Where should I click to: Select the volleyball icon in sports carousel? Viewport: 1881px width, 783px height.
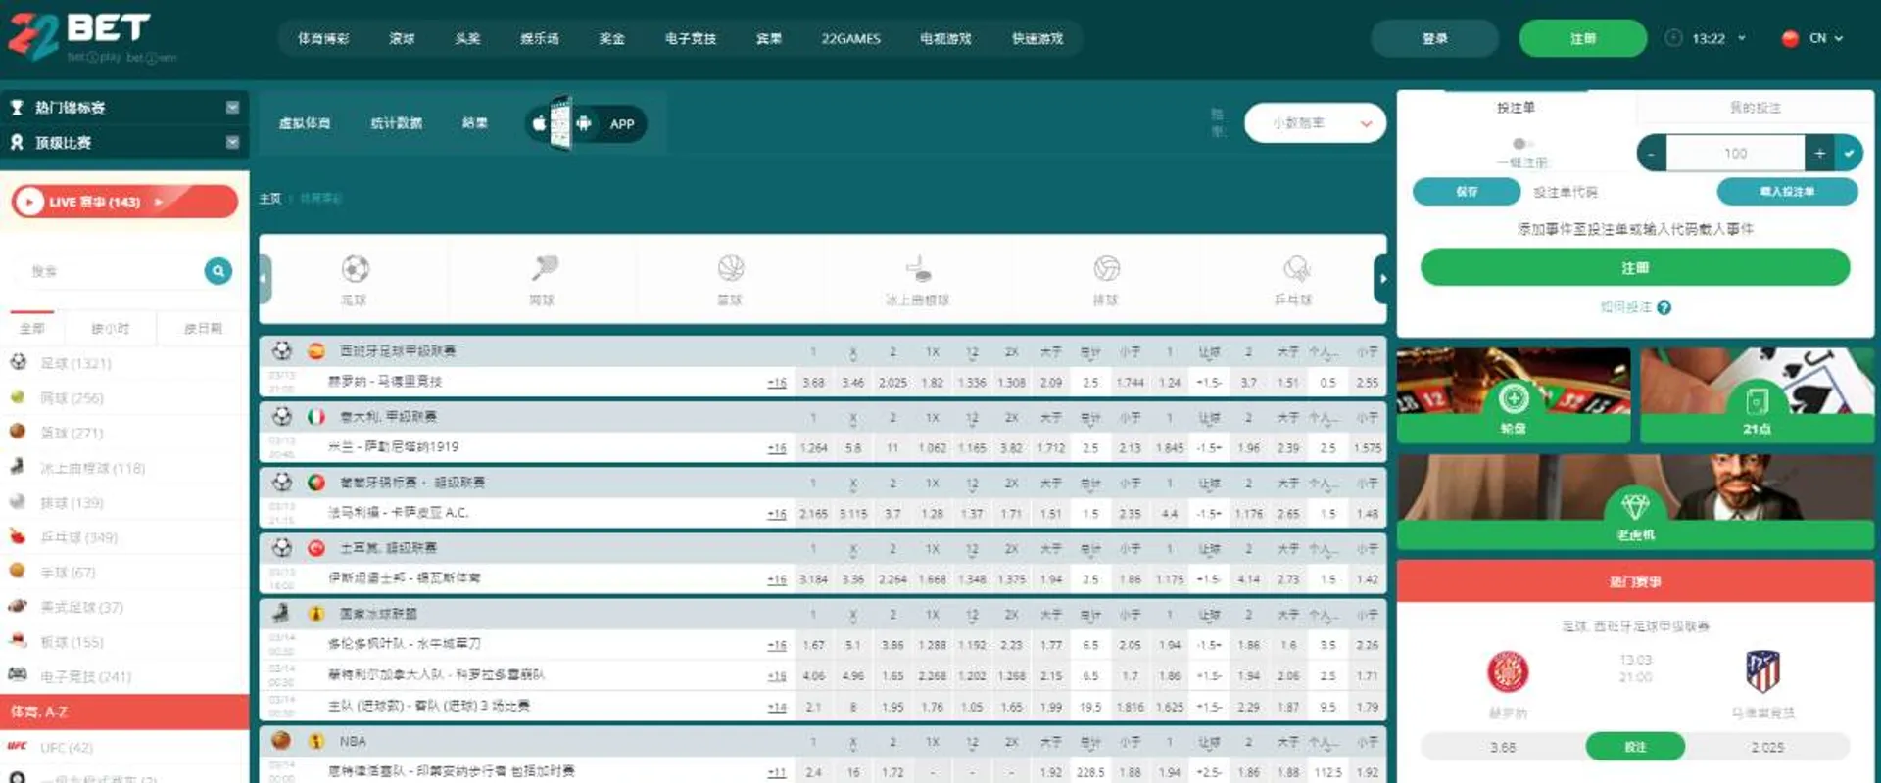click(1106, 268)
